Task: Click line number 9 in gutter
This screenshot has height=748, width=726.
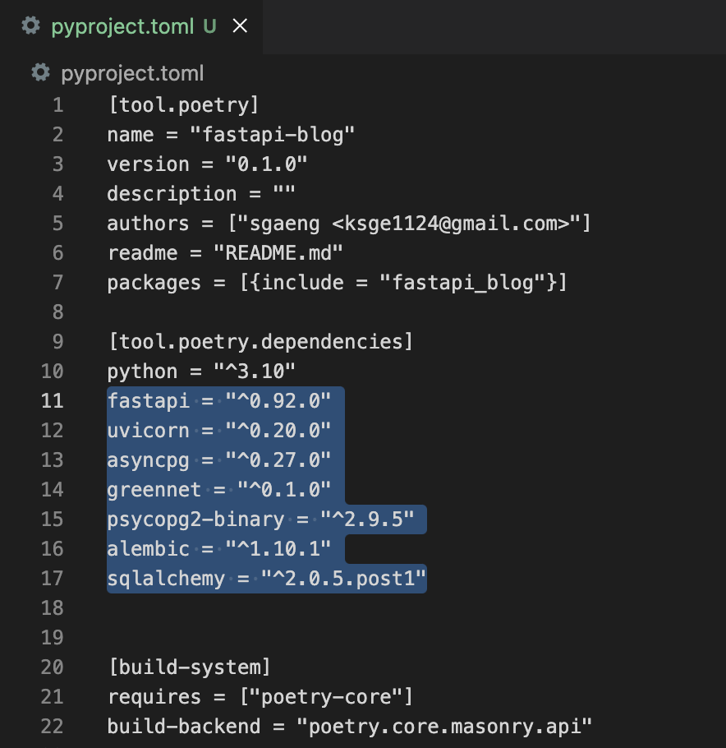Action: 58,342
